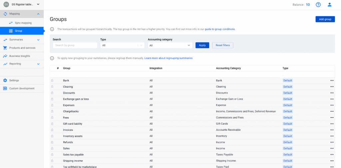Click the Search by group field
This screenshot has width=341, height=168.
coord(75,45)
